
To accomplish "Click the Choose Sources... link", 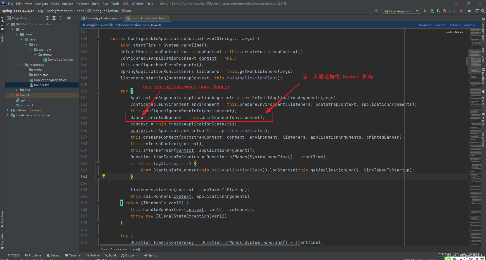I will coord(463,25).
